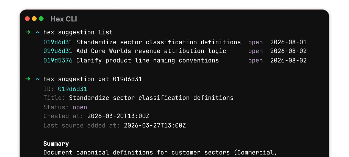The image size is (349, 157).
Task: Click the 'hex suggestion list' command line
Action: point(78,32)
